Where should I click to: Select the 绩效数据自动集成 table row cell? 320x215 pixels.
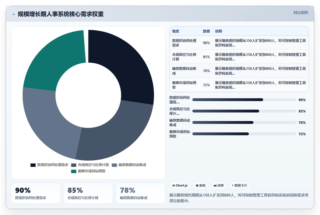point(184,71)
